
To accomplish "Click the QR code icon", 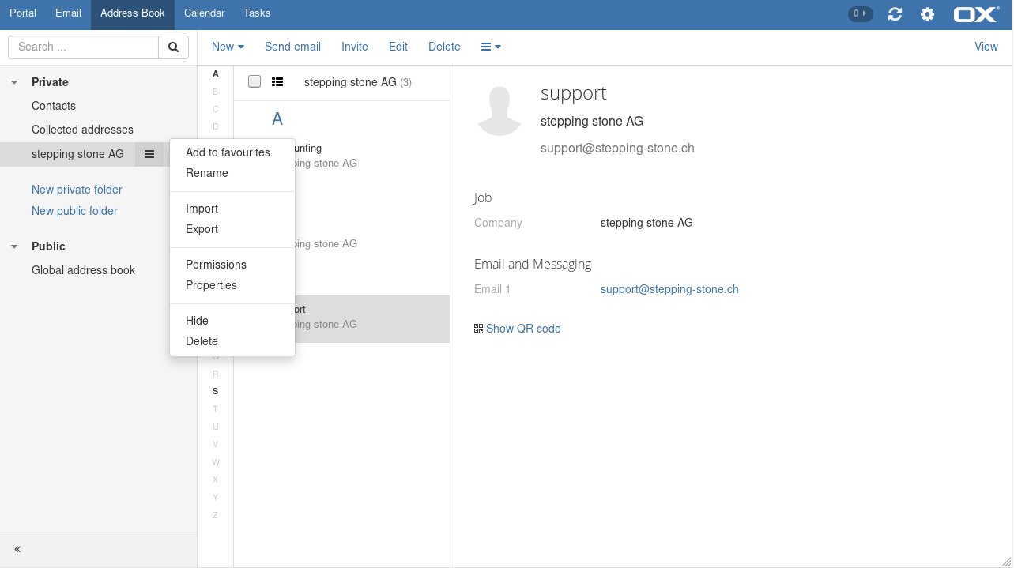I will 478,329.
